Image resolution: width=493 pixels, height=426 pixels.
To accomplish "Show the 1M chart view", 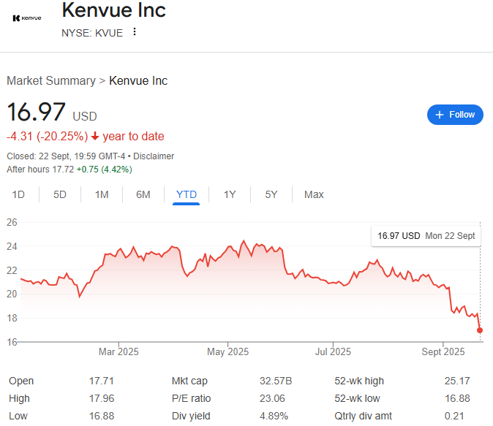I will point(102,194).
